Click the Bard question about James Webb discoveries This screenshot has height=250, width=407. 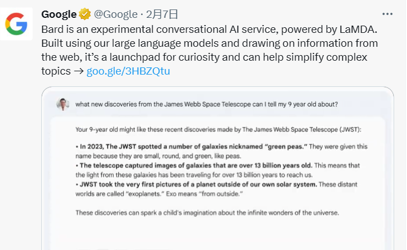coord(207,104)
